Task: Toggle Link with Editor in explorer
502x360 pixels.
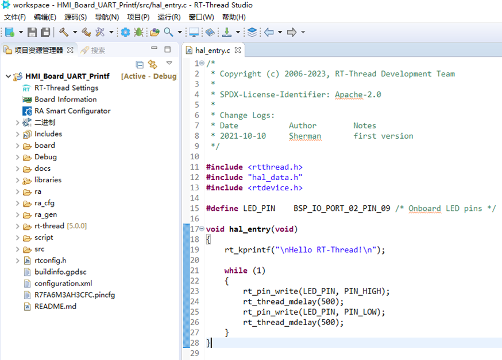Action: (x=153, y=65)
